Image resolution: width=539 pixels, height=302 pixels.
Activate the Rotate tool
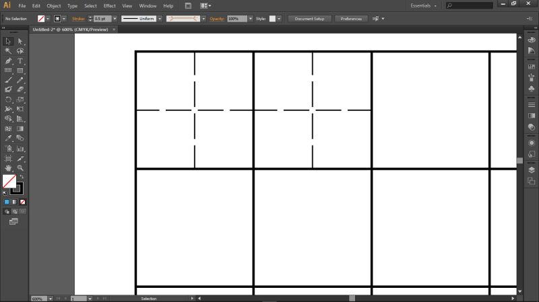tap(8, 100)
